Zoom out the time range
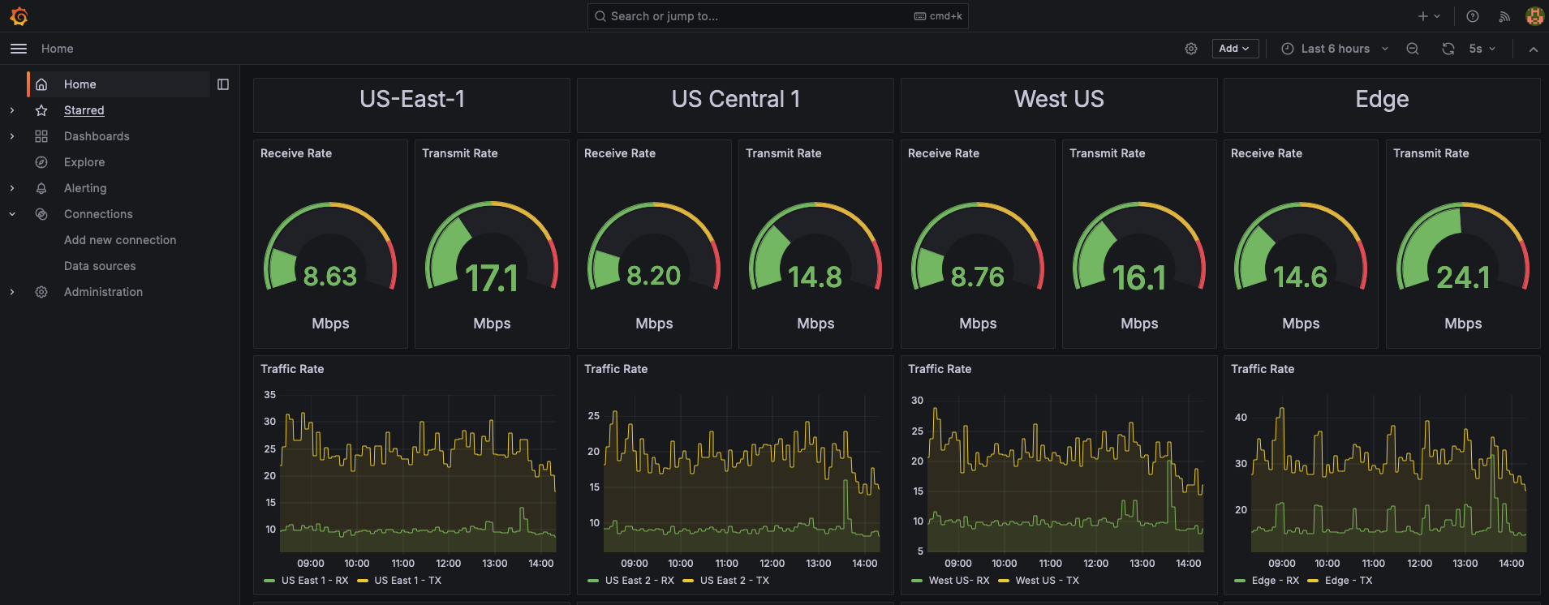This screenshot has width=1549, height=605. [x=1413, y=49]
